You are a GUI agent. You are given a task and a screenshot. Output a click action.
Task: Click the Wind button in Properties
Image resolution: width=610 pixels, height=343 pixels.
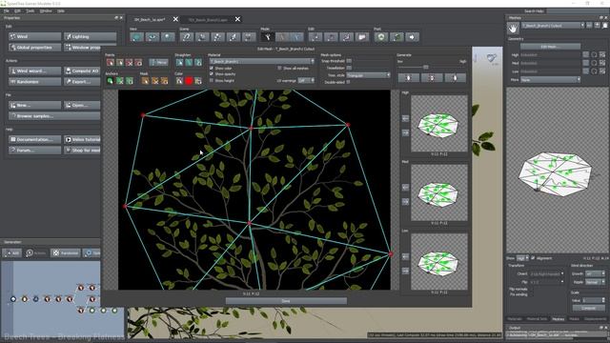[x=35, y=36]
